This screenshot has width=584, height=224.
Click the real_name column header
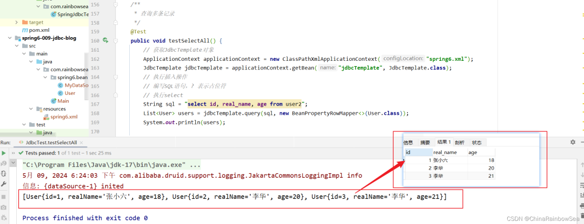[x=449, y=152]
